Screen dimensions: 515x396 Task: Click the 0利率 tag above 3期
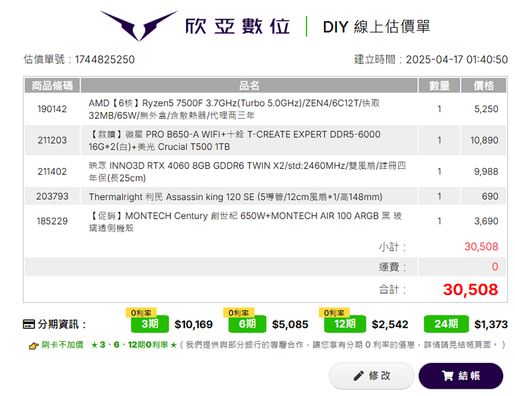point(141,312)
